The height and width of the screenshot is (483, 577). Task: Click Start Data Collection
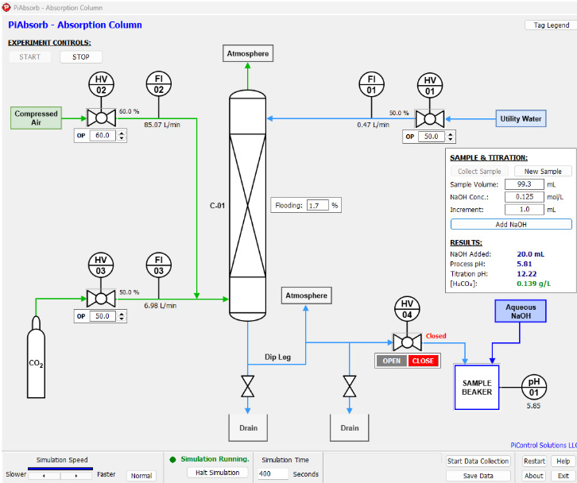coord(478,461)
